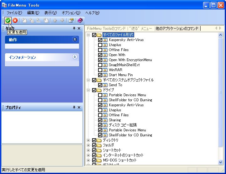The image size is (226, 174).
Task: Click the add submenu toolbar icon
Action: click(x=31, y=20)
